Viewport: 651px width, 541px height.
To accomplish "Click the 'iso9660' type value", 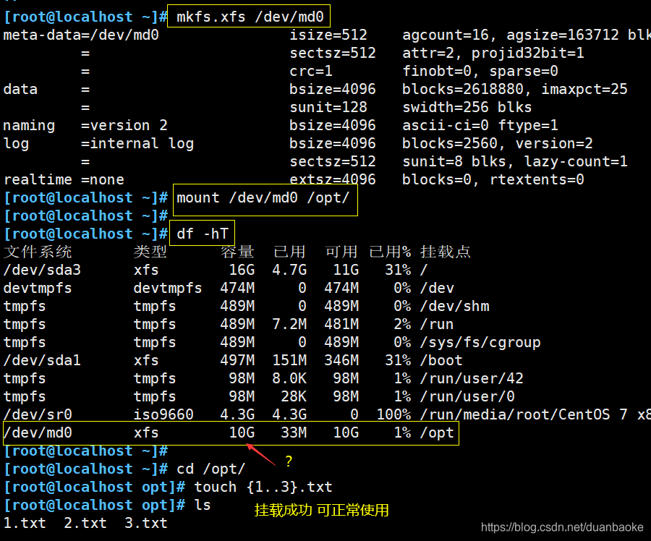I will pyautogui.click(x=163, y=414).
